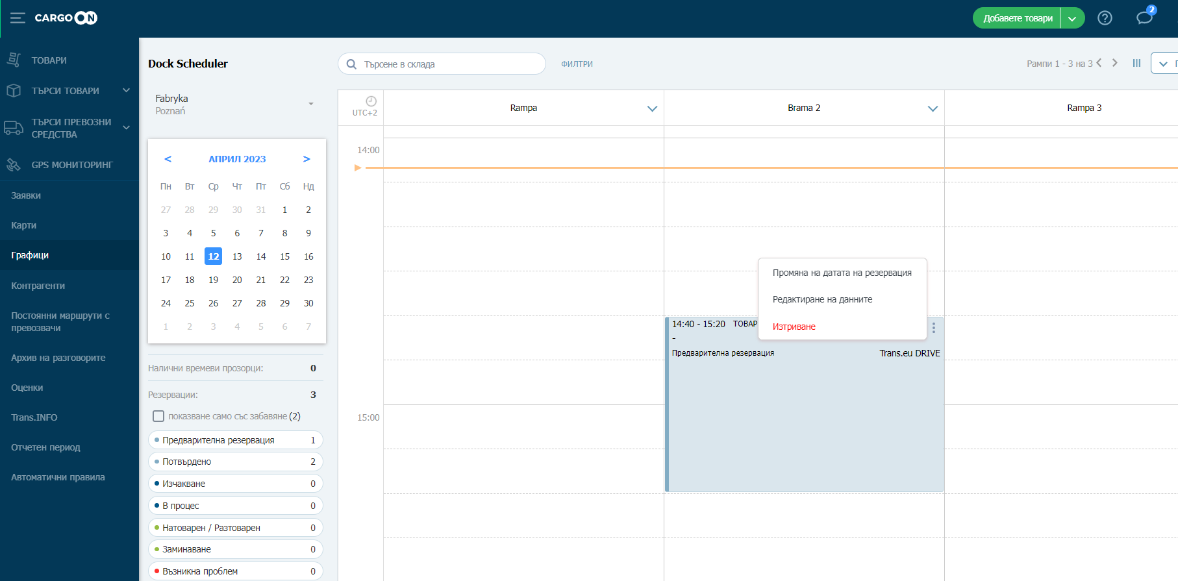Open the Brama 2 column dropdown

point(933,108)
